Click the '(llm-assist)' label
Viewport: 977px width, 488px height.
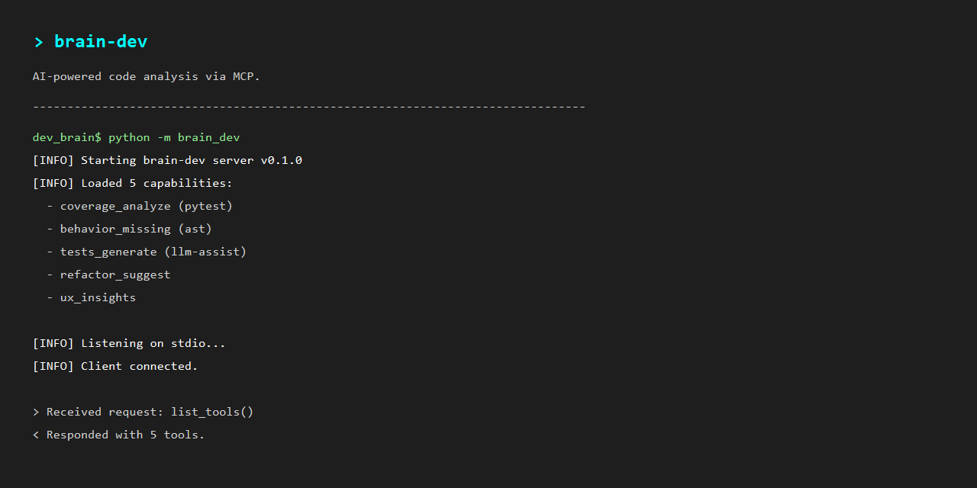click(x=205, y=252)
